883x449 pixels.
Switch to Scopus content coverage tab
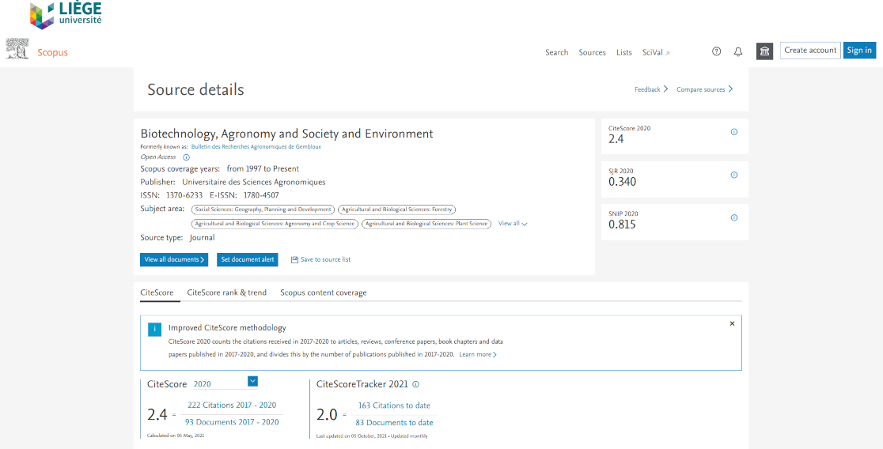coord(323,292)
